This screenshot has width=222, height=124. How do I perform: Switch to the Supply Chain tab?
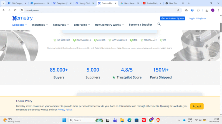point(85,3)
